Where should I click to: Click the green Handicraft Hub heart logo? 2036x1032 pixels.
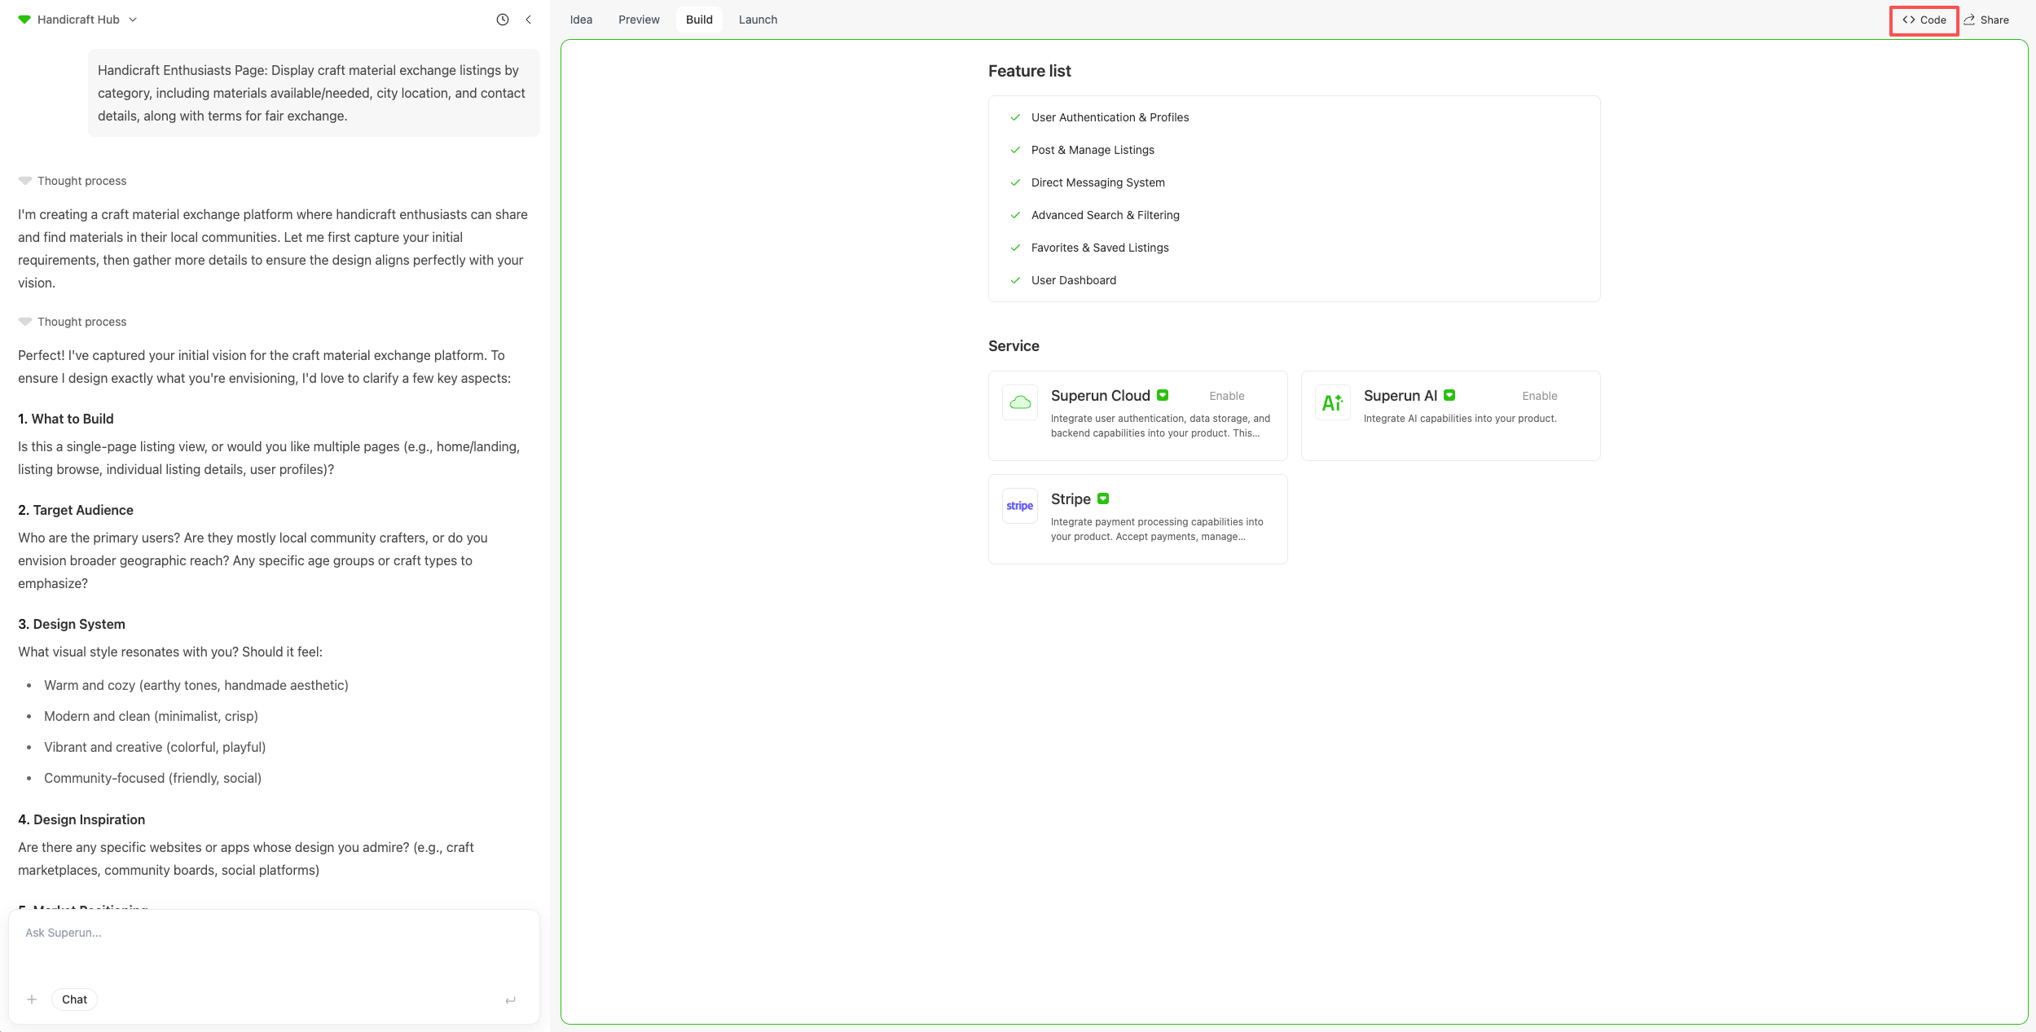(24, 19)
